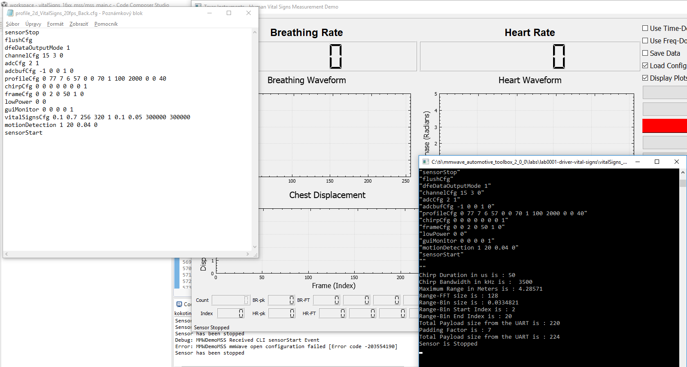
Task: Click 'Chirp Bandwidth in kHz' console line
Action: pos(476,282)
